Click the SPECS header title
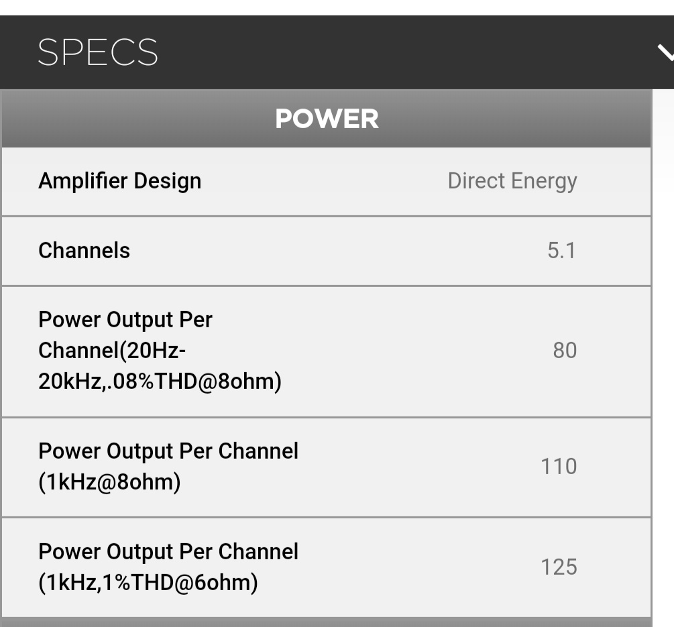 coord(98,52)
